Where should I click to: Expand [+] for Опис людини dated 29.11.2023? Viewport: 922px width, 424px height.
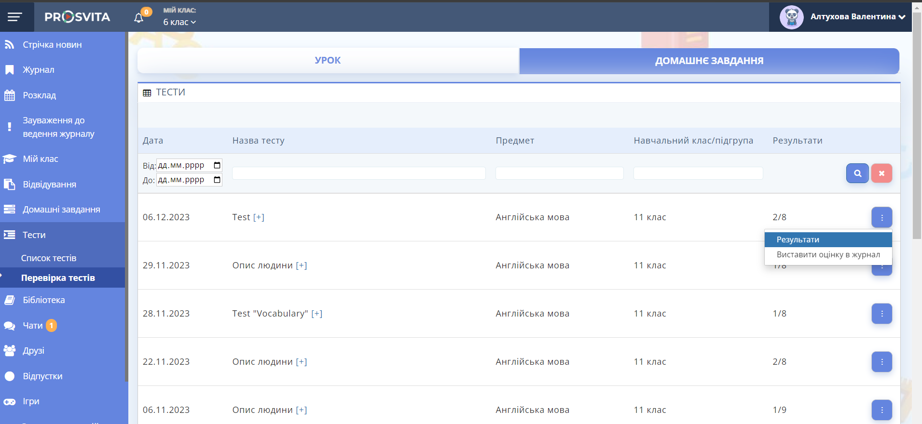click(x=301, y=265)
